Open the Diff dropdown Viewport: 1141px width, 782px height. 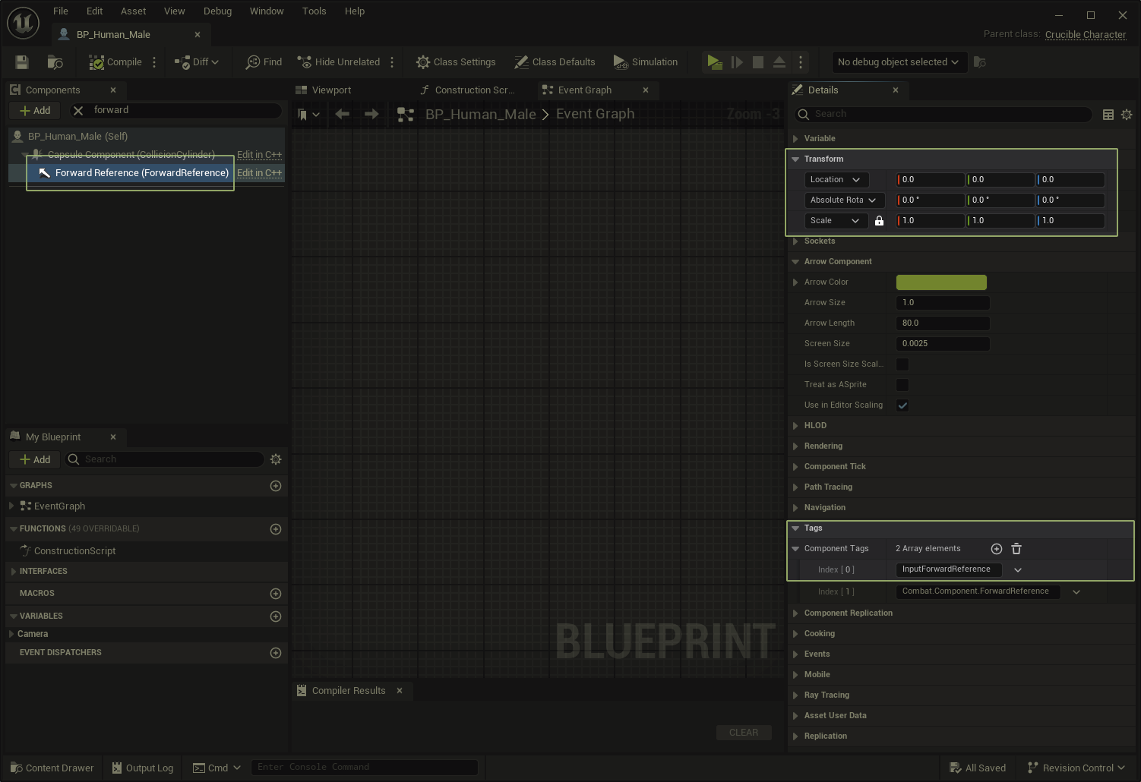click(197, 62)
